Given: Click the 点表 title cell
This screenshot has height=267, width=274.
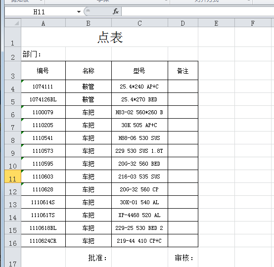Looking at the screenshot, I should click(110, 37).
